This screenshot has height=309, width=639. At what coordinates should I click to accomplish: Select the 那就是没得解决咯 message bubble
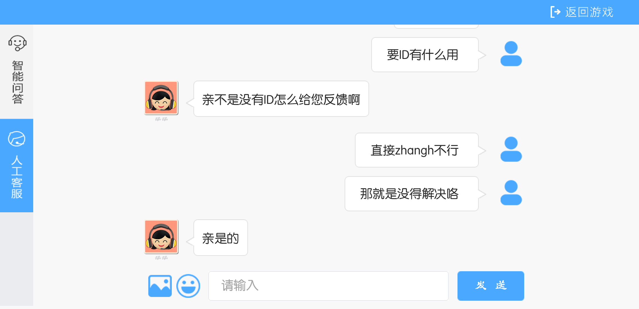point(412,194)
